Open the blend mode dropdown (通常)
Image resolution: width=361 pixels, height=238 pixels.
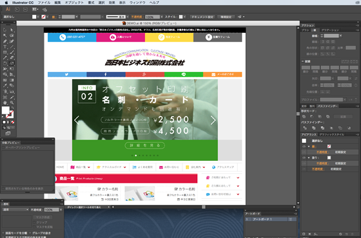pos(15,210)
